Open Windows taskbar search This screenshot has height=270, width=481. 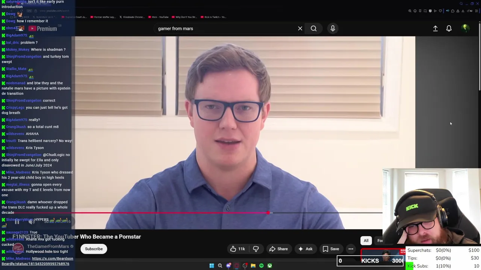[220, 265]
